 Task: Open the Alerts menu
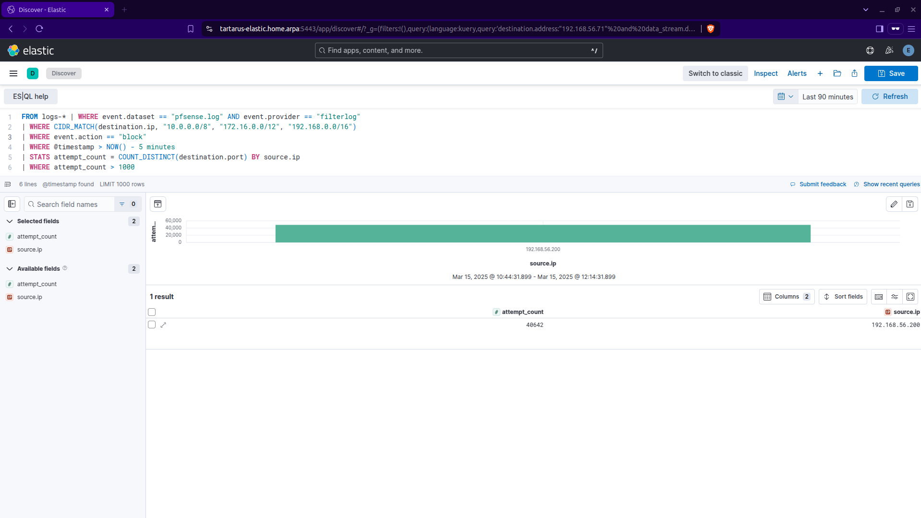point(797,73)
